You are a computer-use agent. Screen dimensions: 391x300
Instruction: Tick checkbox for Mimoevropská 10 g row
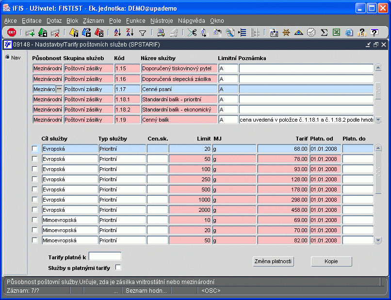pyautogui.click(x=35, y=220)
